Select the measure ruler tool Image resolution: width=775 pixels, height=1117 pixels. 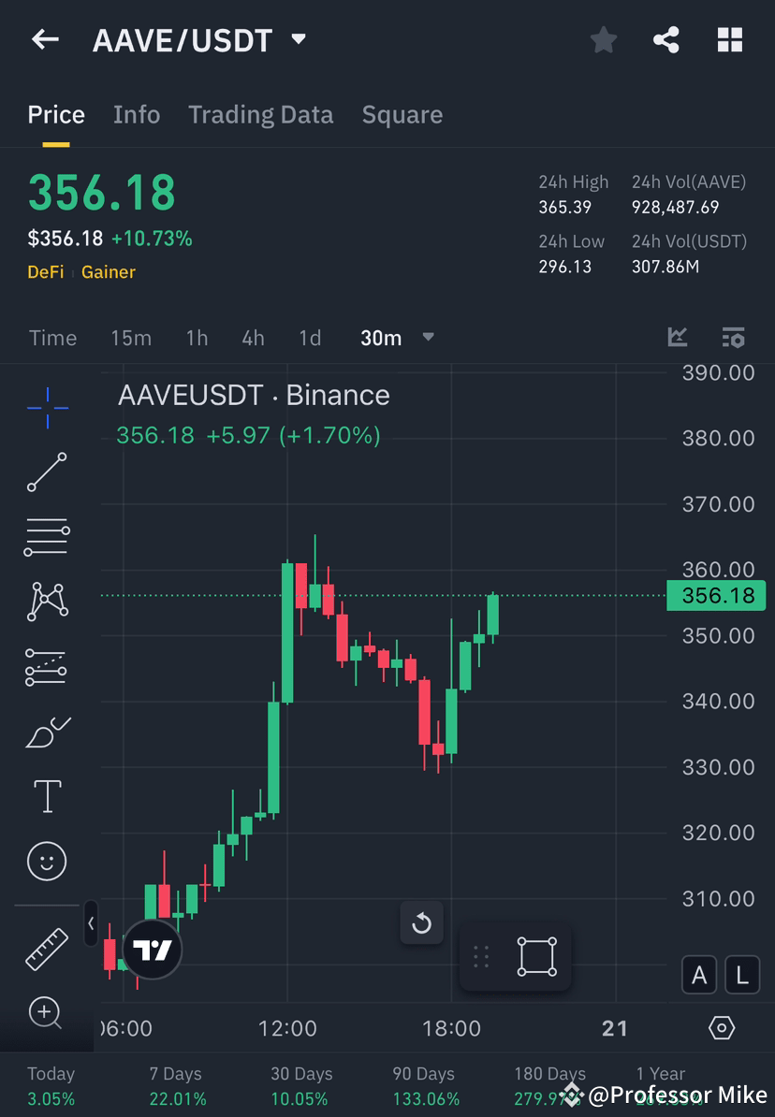point(47,948)
